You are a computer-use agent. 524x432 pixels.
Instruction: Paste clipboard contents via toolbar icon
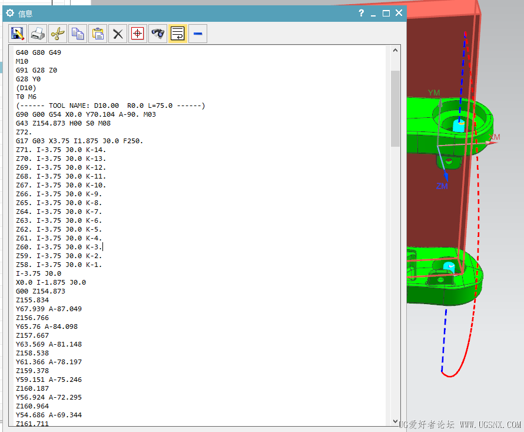[98, 34]
